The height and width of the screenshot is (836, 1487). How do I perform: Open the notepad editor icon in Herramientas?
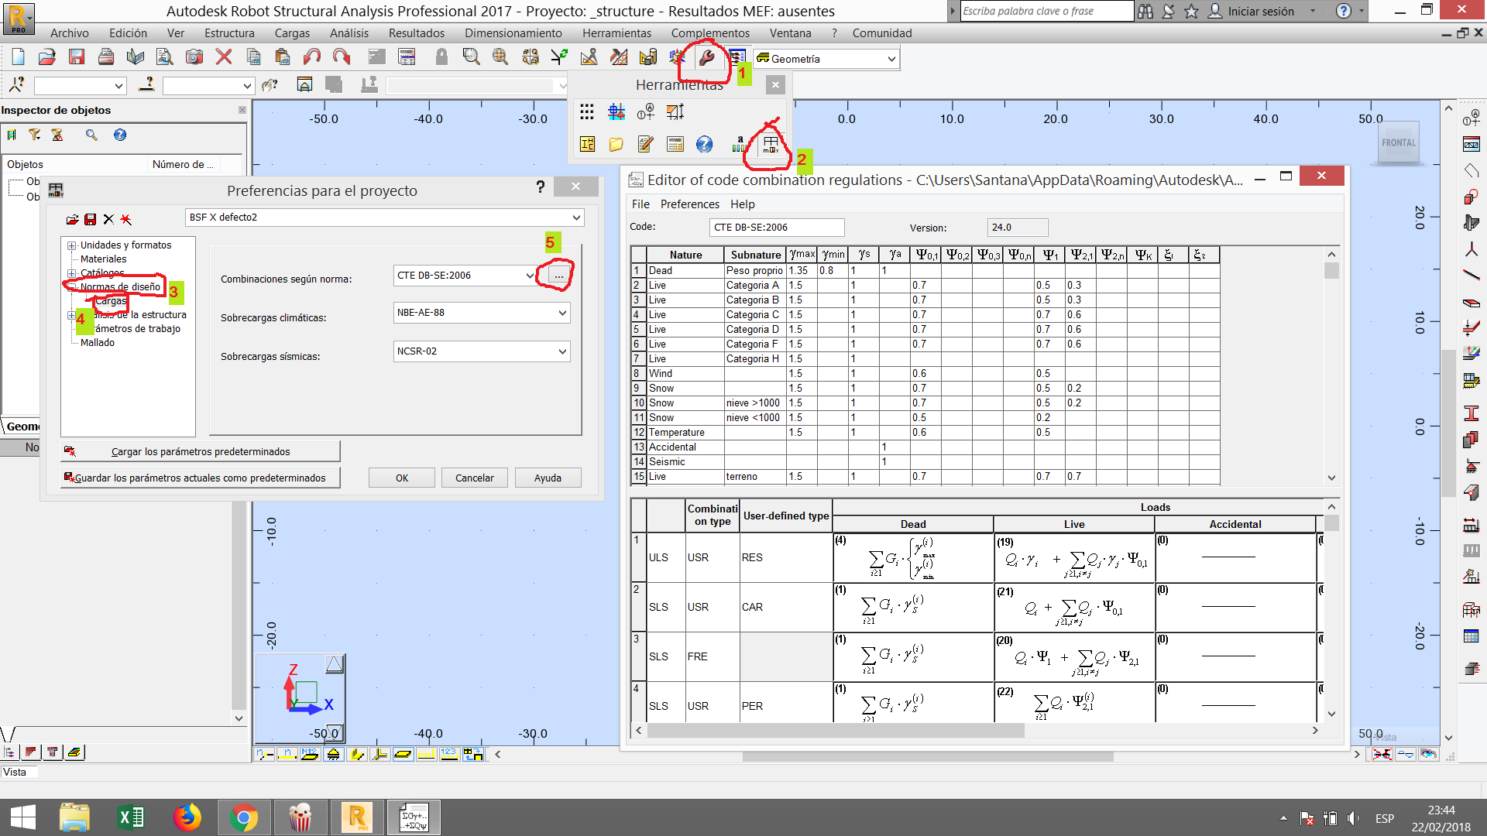[x=646, y=144]
